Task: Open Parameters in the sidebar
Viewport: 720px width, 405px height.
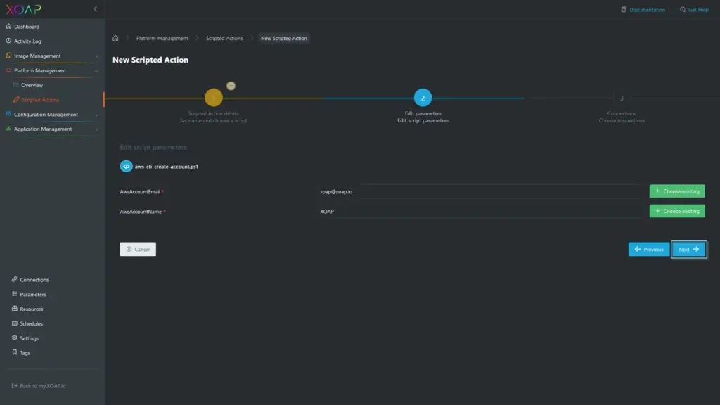Action: 33,295
